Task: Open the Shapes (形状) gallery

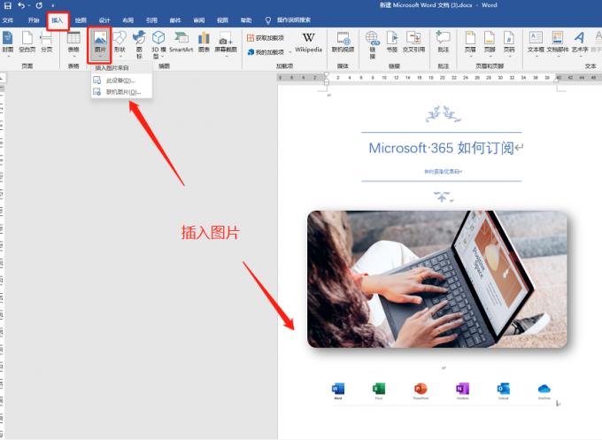Action: coord(120,43)
